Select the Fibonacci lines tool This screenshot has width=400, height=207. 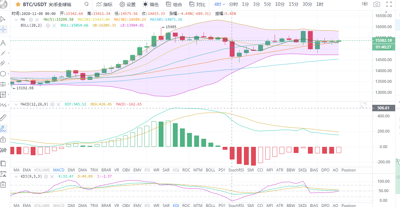[x=3, y=84]
